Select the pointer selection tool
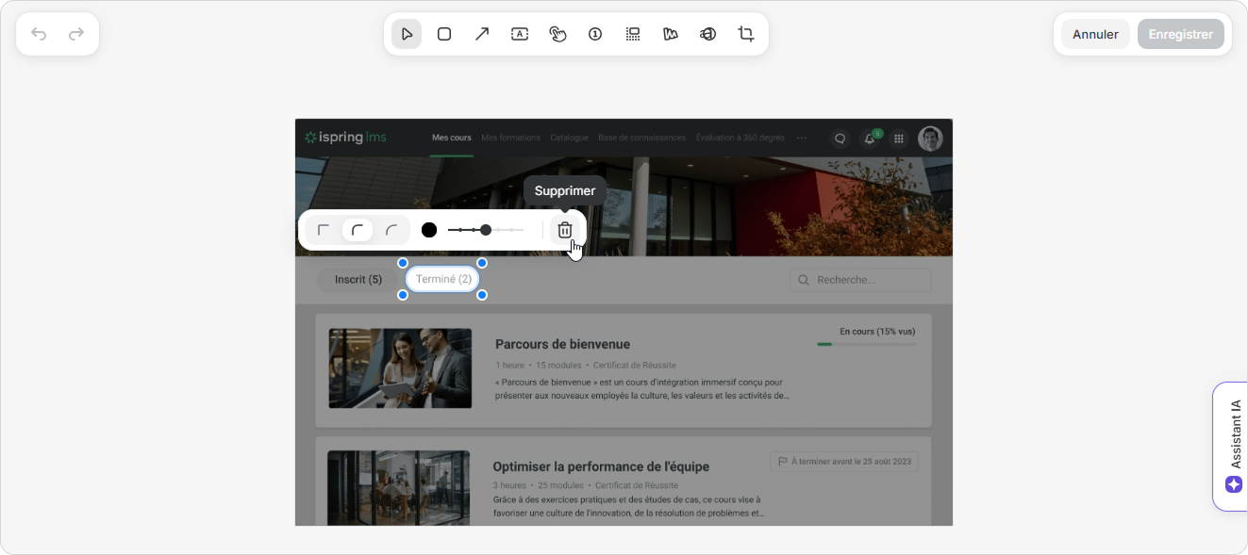Viewport: 1248px width, 555px height. point(407,34)
